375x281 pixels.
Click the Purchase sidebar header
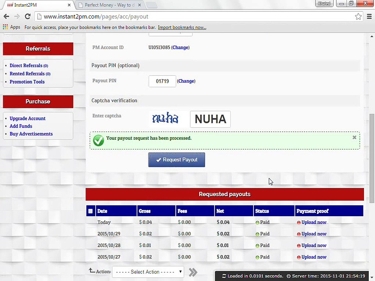coord(38,101)
